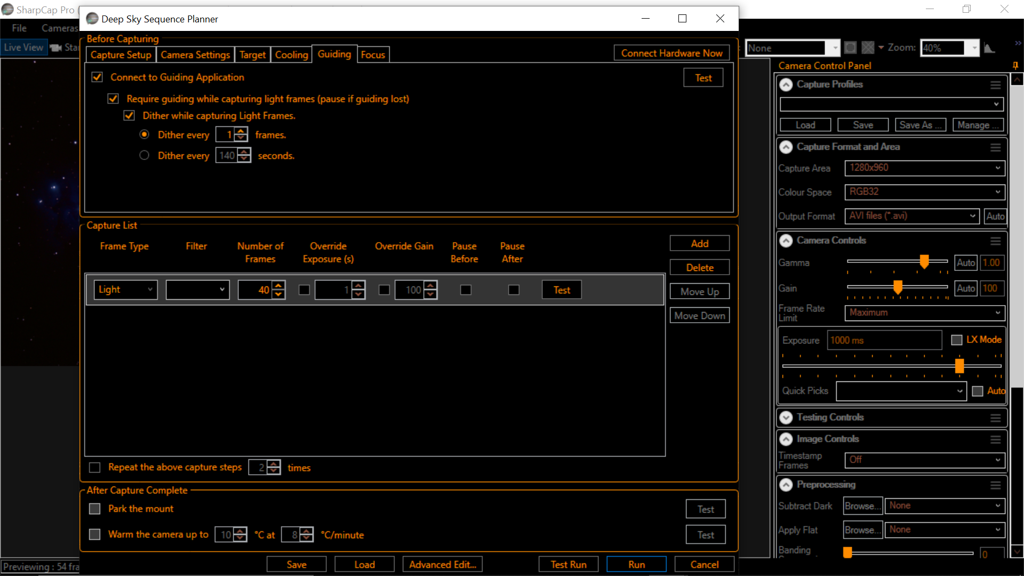Open Colour Space RGB32 dropdown
This screenshot has width=1024, height=576.
tap(925, 192)
